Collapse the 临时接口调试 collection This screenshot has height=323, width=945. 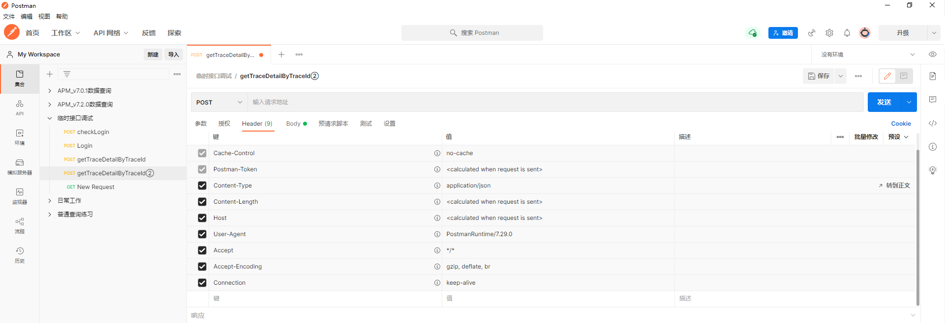pos(50,118)
